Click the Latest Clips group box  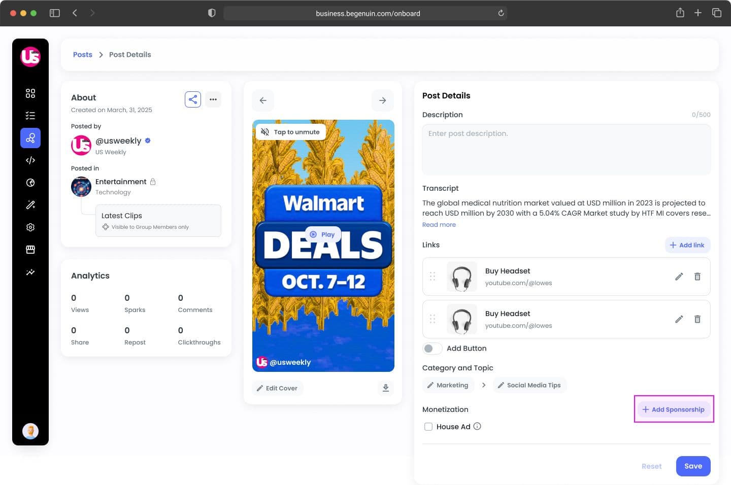tap(158, 221)
